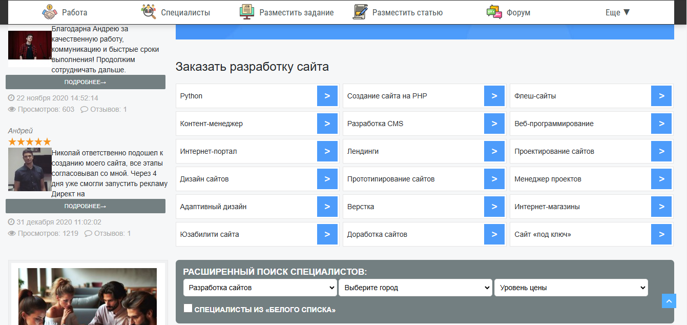Click the photo of man in dark shirt

pyautogui.click(x=30, y=170)
